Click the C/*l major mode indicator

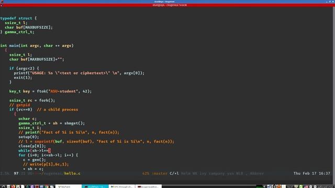174,173
